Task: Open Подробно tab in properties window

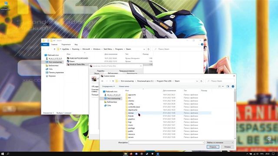Action: click(101, 71)
